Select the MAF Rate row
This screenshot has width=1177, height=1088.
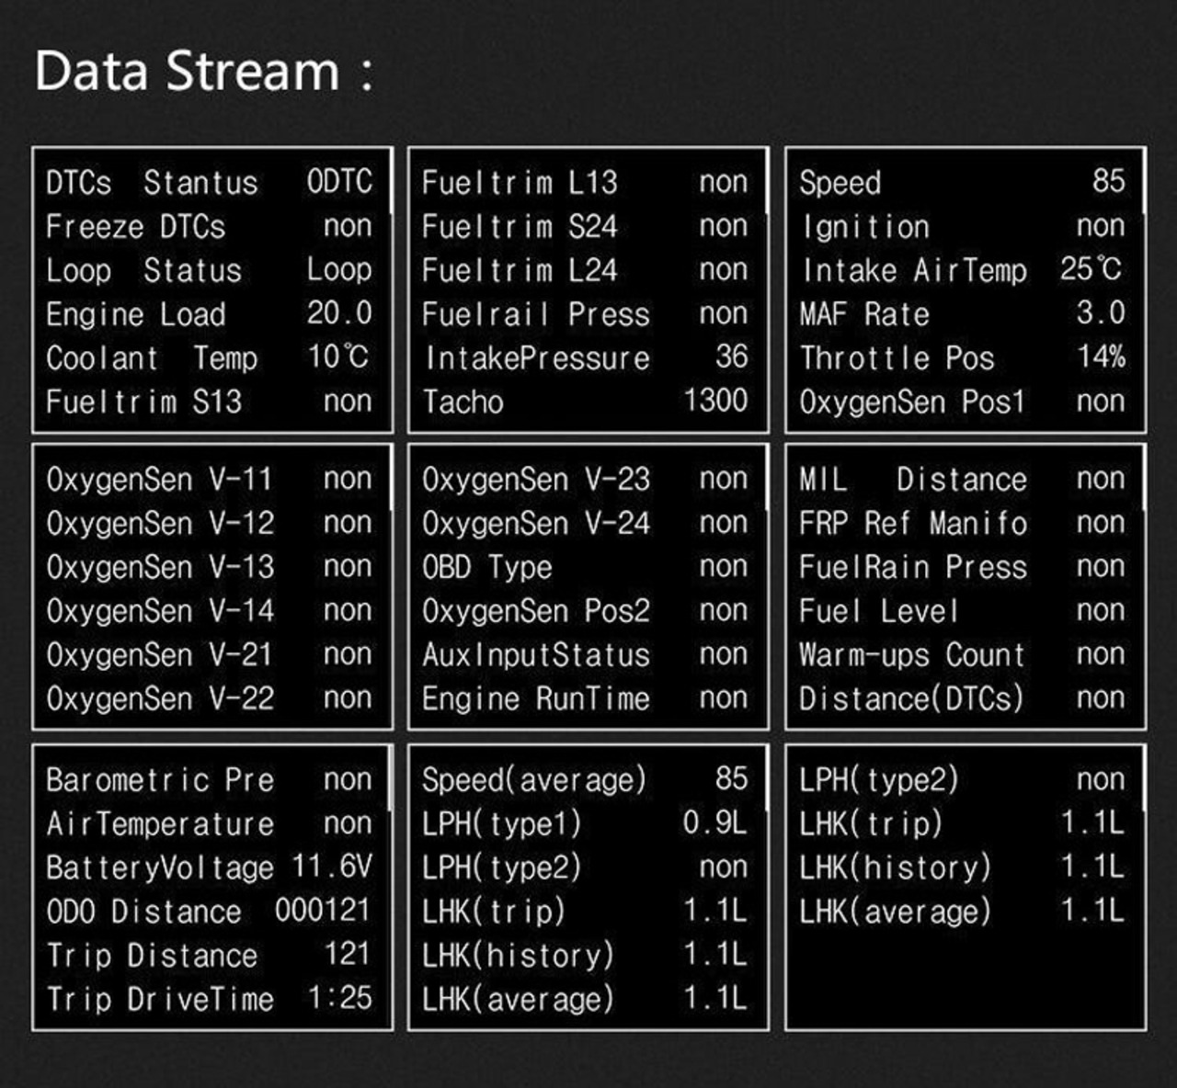tap(963, 314)
